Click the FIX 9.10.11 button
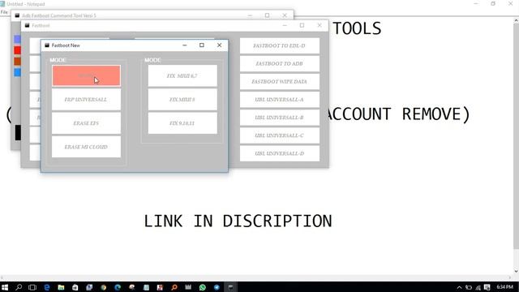Screen dimensions: 519x292 coord(182,123)
